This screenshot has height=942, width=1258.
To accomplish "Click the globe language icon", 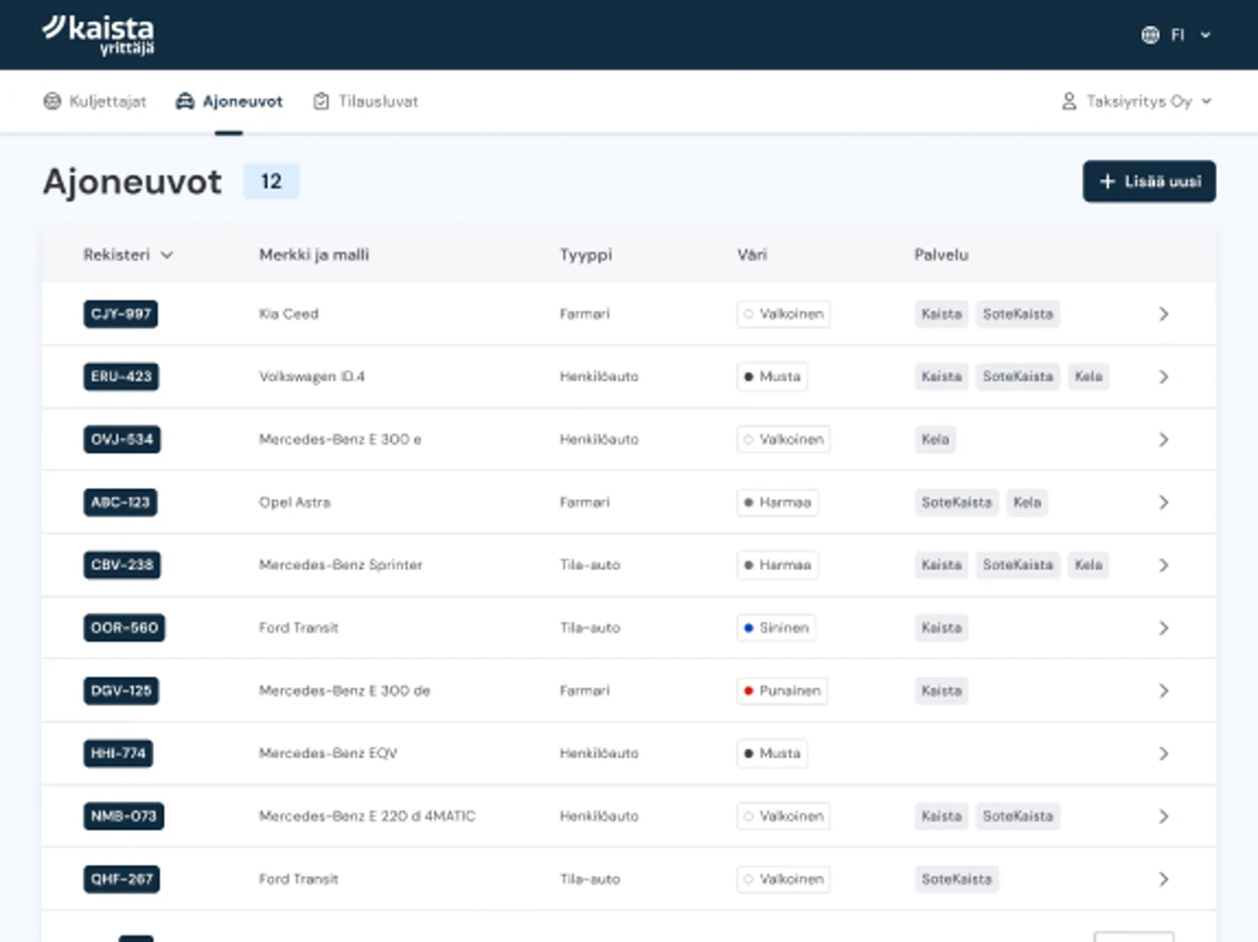I will pyautogui.click(x=1150, y=35).
